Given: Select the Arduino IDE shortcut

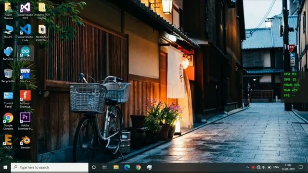Looking at the screenshot, I should coord(25,53).
